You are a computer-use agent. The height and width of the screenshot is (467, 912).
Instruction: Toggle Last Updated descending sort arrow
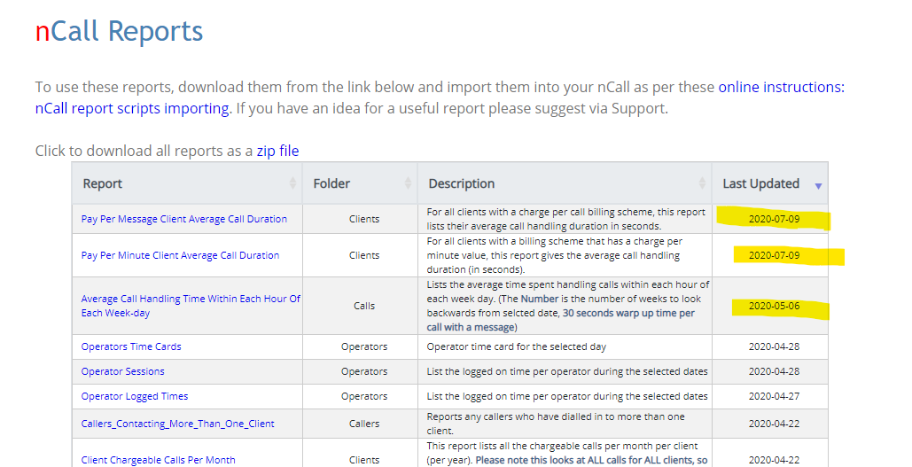(x=818, y=186)
